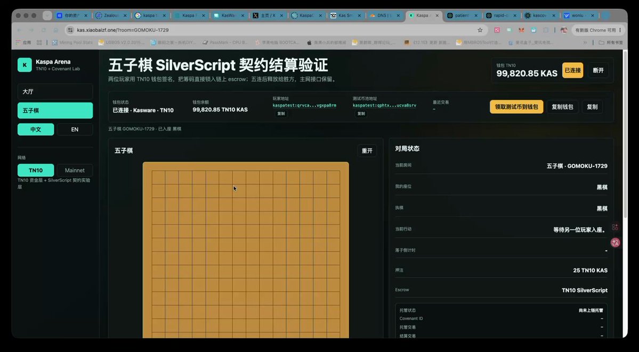Open the extensions puzzle icon in toolbar

[546, 30]
